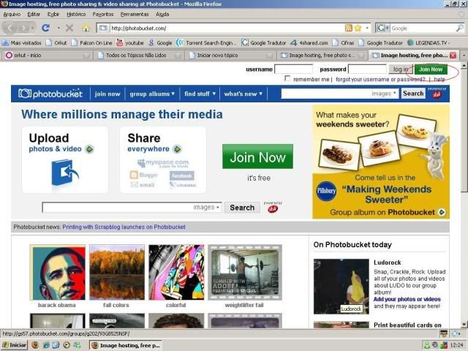Screen dimensions: 468x351
Task: Switch to Todos os Tópicos Não Lidos tab
Action: click(138, 56)
